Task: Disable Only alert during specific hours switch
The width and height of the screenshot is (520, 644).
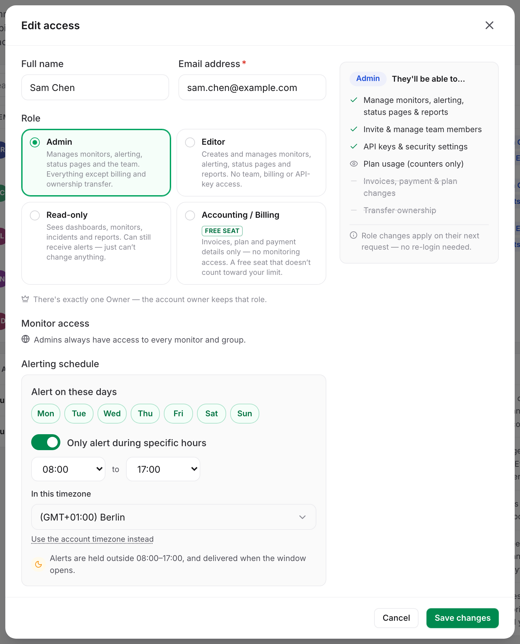Action: pyautogui.click(x=46, y=442)
